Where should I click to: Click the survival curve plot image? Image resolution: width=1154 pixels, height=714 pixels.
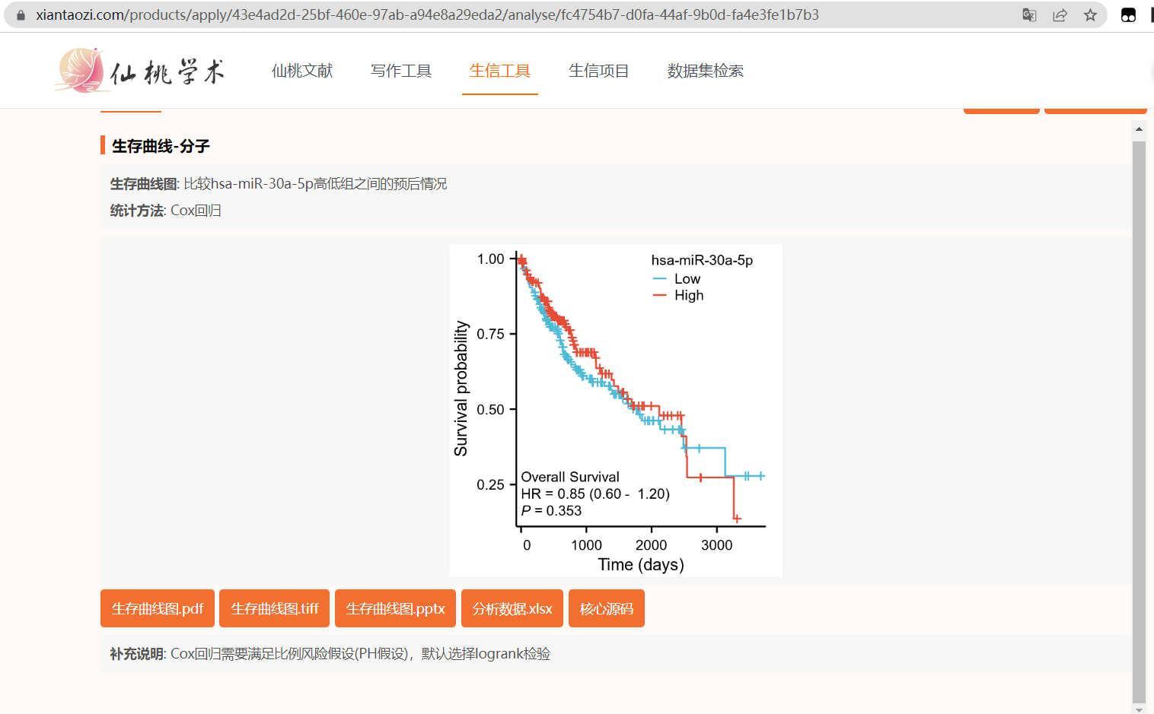[x=615, y=410]
